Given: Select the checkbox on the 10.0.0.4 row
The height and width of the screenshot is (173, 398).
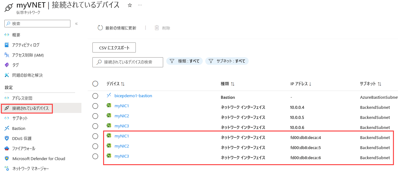Looking at the screenshot, I should (x=95, y=106).
